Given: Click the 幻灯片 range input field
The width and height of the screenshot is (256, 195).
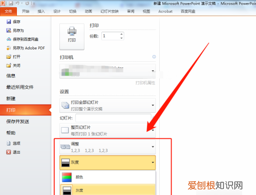Looking at the screenshot, I should [113, 118].
